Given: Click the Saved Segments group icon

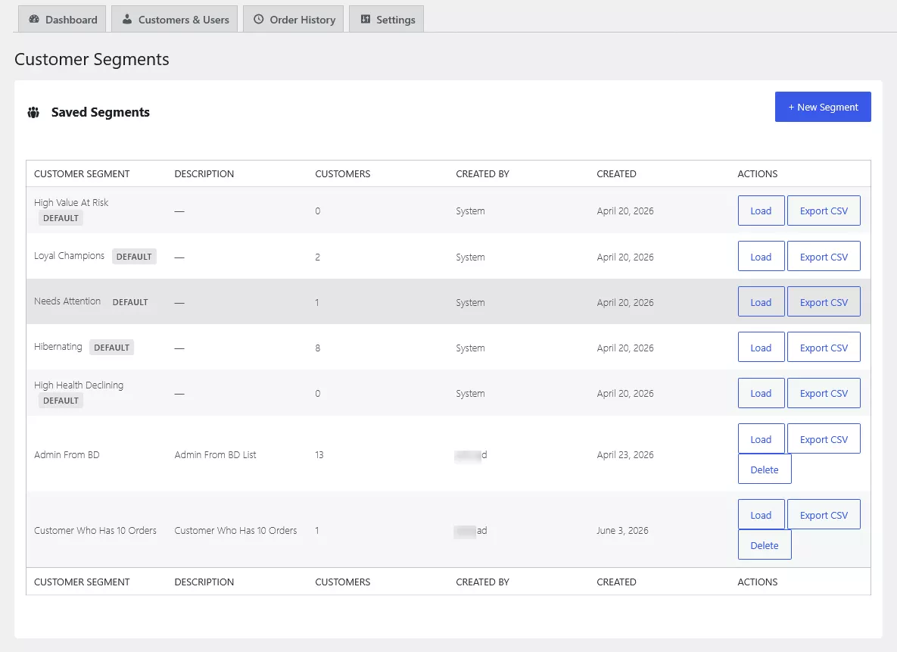Looking at the screenshot, I should (x=34, y=112).
